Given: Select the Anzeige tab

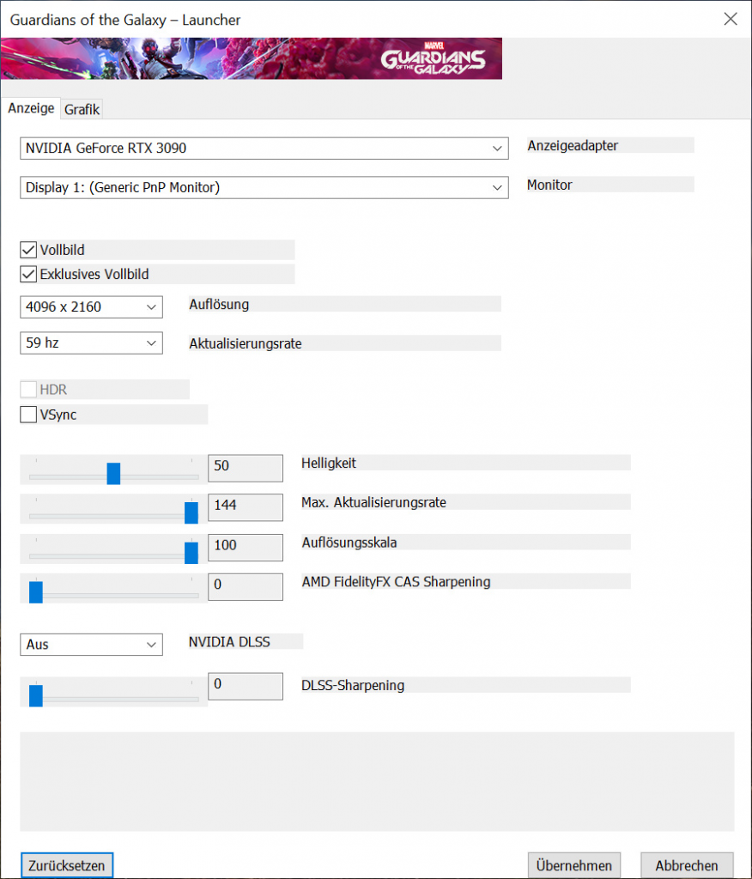Looking at the screenshot, I should tap(31, 108).
